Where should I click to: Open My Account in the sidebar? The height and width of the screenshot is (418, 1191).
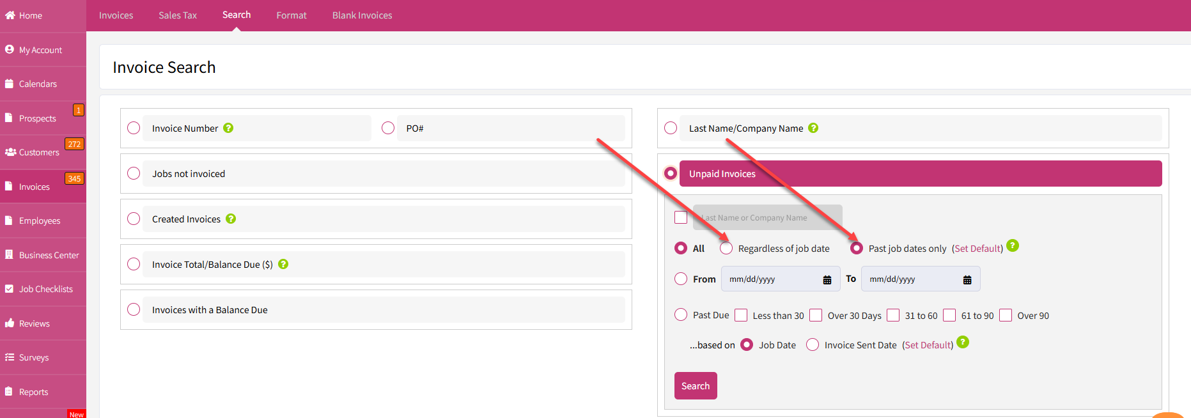pos(43,50)
